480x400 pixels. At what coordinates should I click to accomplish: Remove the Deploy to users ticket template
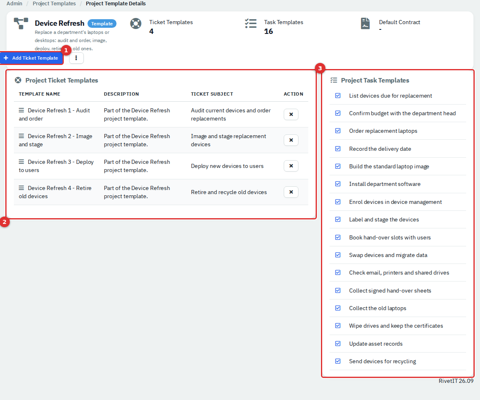point(291,166)
